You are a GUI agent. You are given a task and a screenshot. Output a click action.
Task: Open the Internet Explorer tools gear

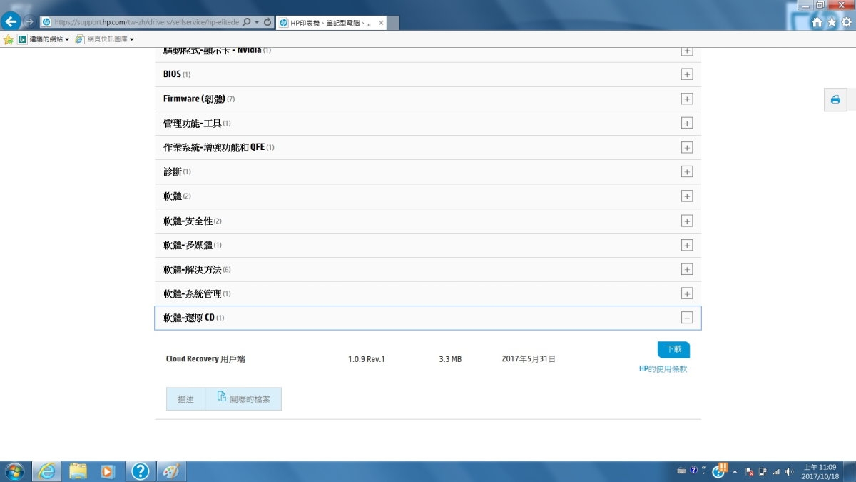click(846, 22)
